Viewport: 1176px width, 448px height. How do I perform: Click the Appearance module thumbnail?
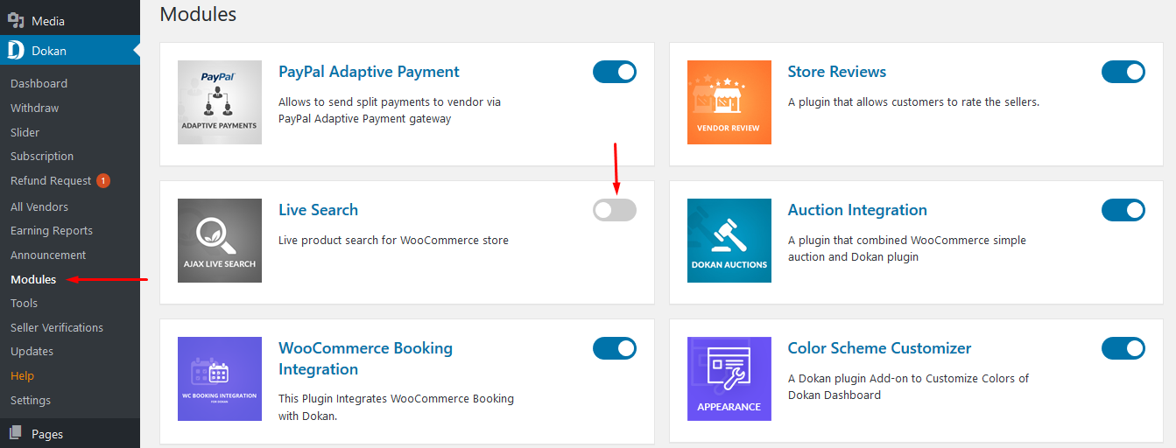pyautogui.click(x=729, y=379)
